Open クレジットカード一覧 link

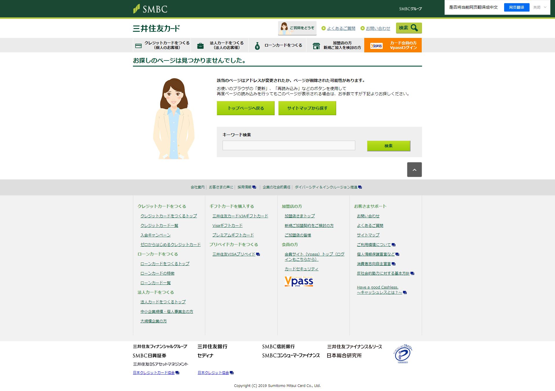tap(159, 225)
